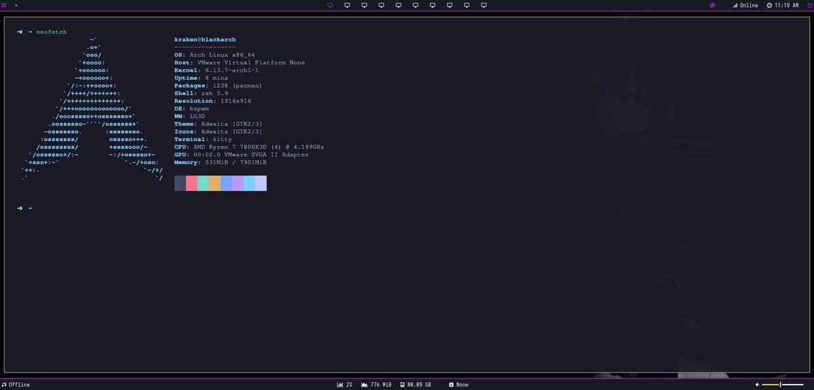Click the teal color block in neofetch palette
814x390 pixels.
pyautogui.click(x=203, y=183)
